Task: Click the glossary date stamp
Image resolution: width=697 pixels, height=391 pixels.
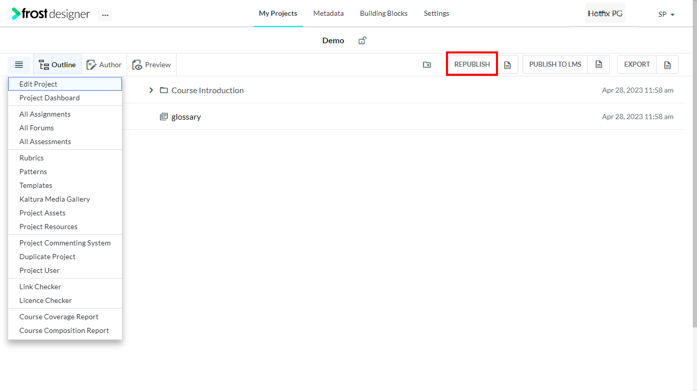Action: [638, 117]
